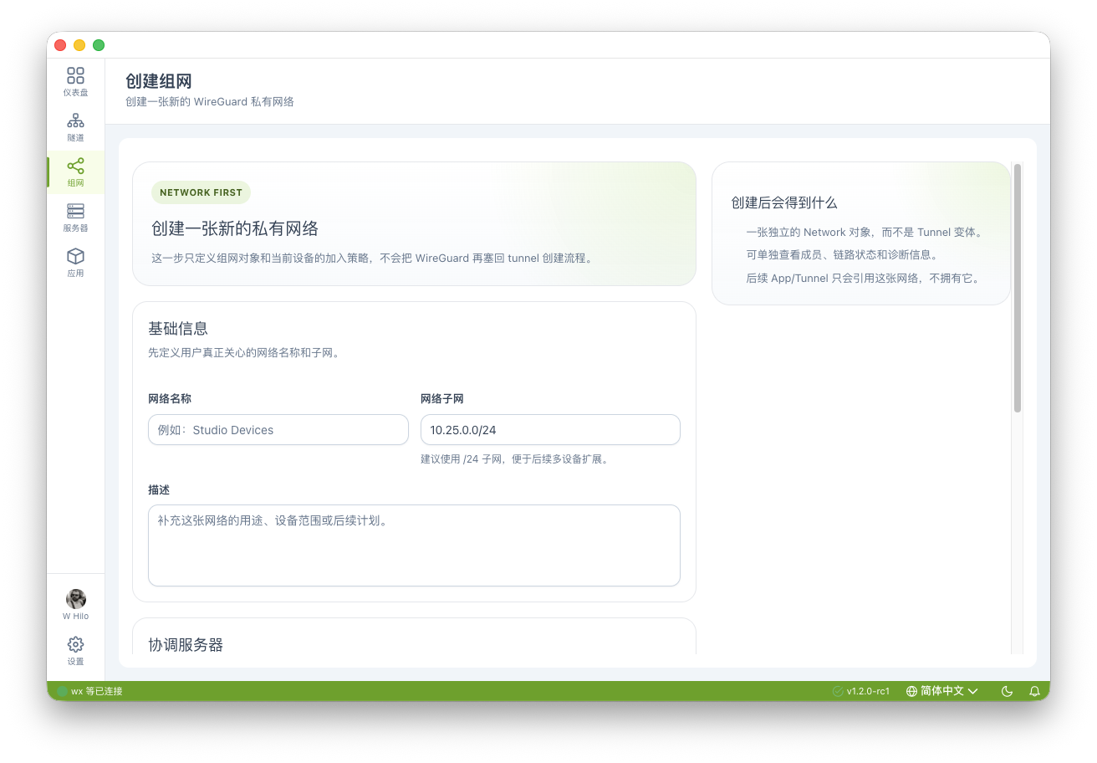This screenshot has width=1097, height=763.
Task: Click into the 描述 description text area
Action: 414,545
